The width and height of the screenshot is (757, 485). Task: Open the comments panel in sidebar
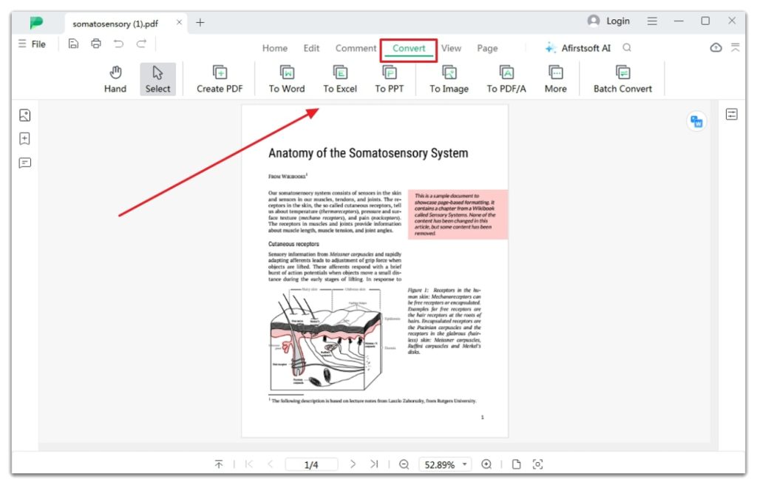(24, 163)
